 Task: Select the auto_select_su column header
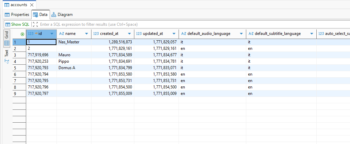pyautogui.click(x=333, y=34)
